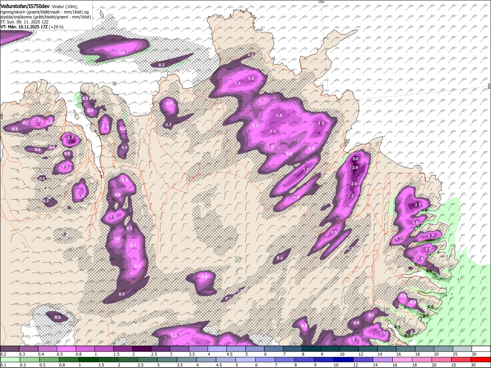Viewport: 491px width, 368px height.
Task: Click the 1.3 precipitation value on the map
Action: [251, 78]
